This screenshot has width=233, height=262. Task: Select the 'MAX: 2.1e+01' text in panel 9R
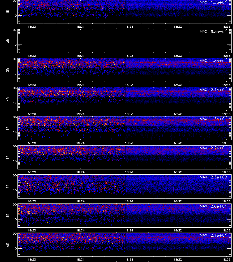213,236
